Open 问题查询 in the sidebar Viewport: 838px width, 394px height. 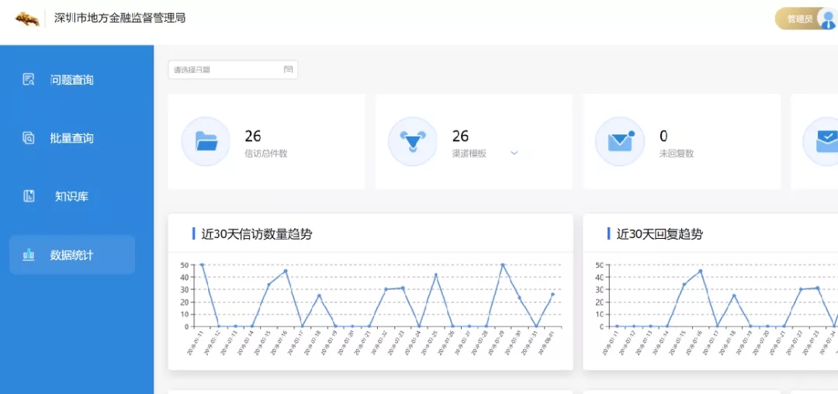tap(72, 80)
